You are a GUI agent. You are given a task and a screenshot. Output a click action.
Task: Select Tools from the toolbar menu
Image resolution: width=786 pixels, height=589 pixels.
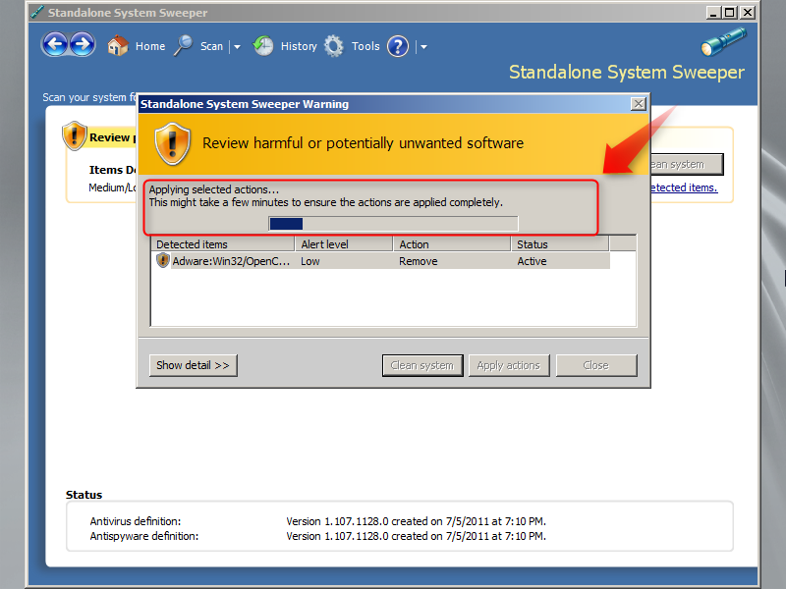365,45
